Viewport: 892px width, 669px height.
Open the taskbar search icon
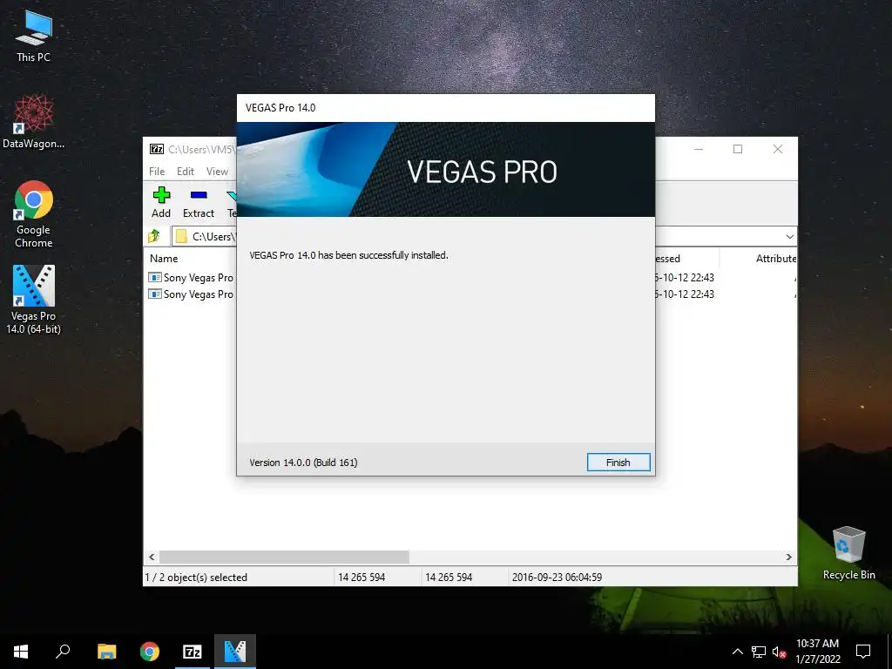click(63, 652)
